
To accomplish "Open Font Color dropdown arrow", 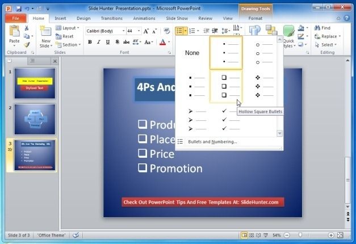I will coord(169,42).
